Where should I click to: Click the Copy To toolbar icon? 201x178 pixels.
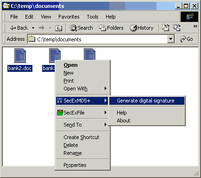coord(177,28)
